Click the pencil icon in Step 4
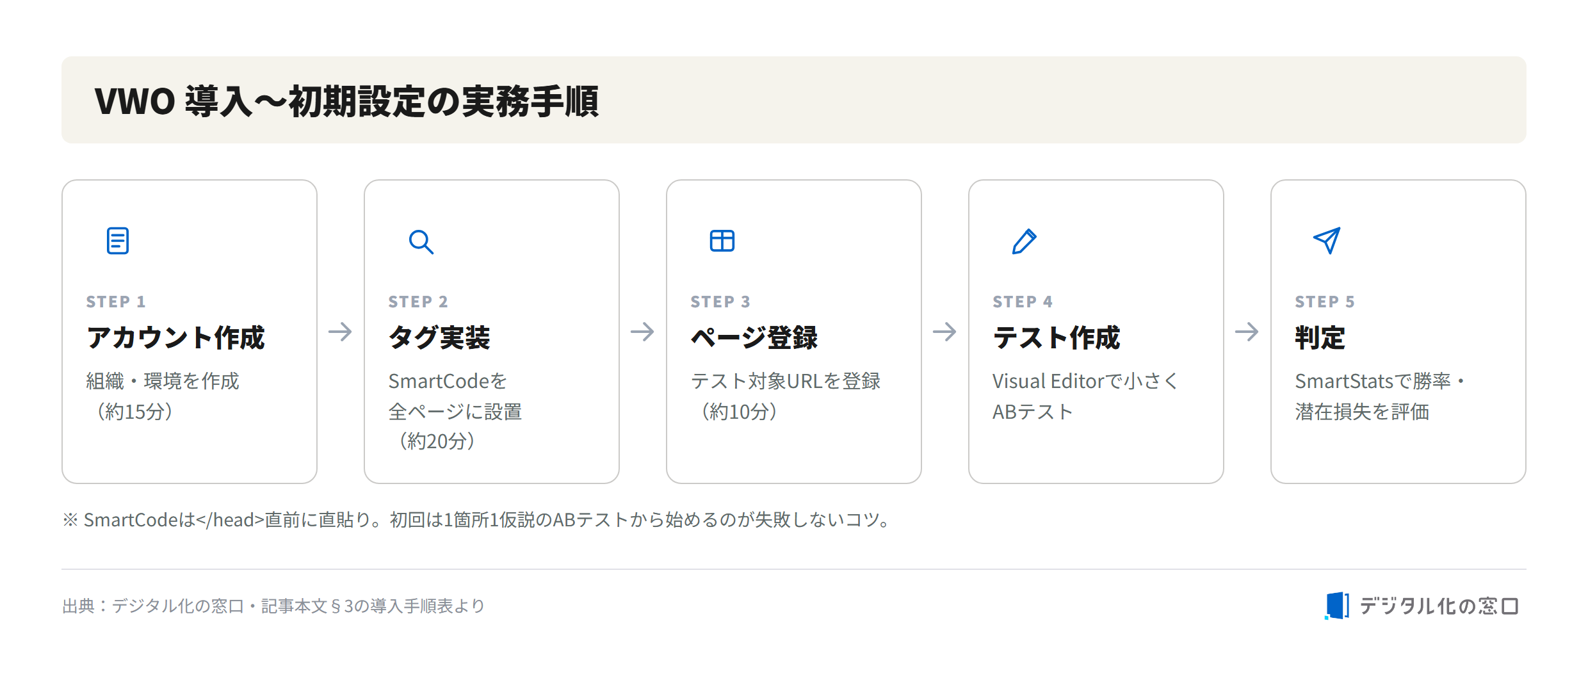Viewport: 1588px width, 680px height. [1025, 241]
